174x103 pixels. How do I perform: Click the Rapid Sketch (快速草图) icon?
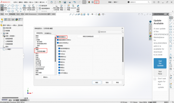[69, 7]
